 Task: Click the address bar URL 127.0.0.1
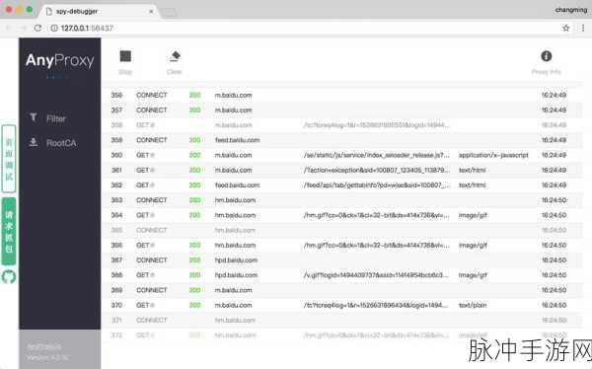[x=87, y=28]
